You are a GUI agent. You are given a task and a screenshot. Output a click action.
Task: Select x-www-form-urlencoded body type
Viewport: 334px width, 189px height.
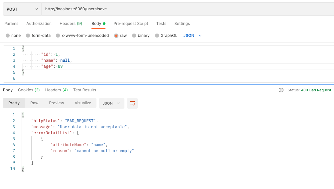tap(83, 36)
